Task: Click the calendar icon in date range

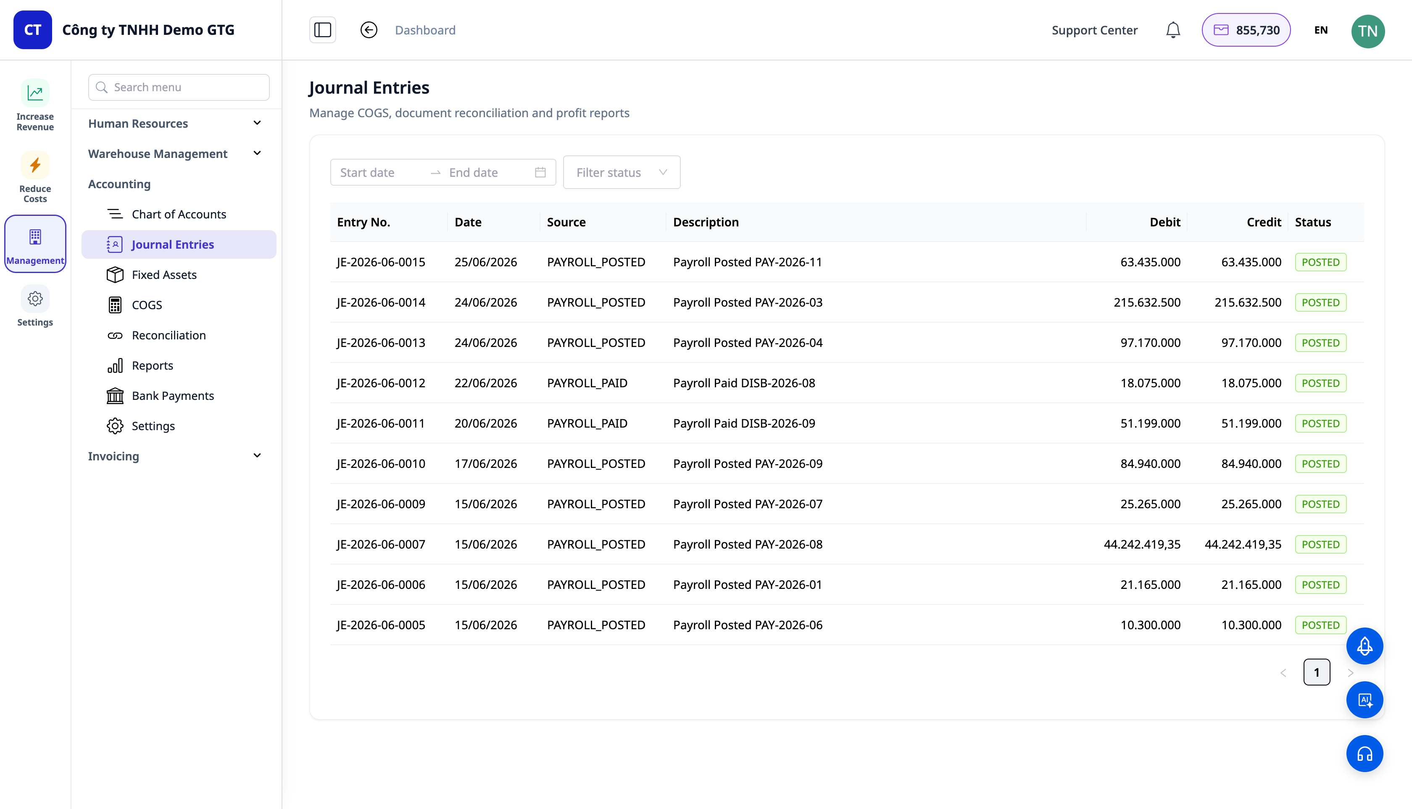Action: pos(540,172)
